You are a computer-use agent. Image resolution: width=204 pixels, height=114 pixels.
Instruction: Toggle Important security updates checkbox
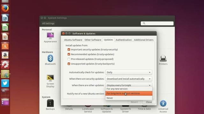tap(69, 49)
